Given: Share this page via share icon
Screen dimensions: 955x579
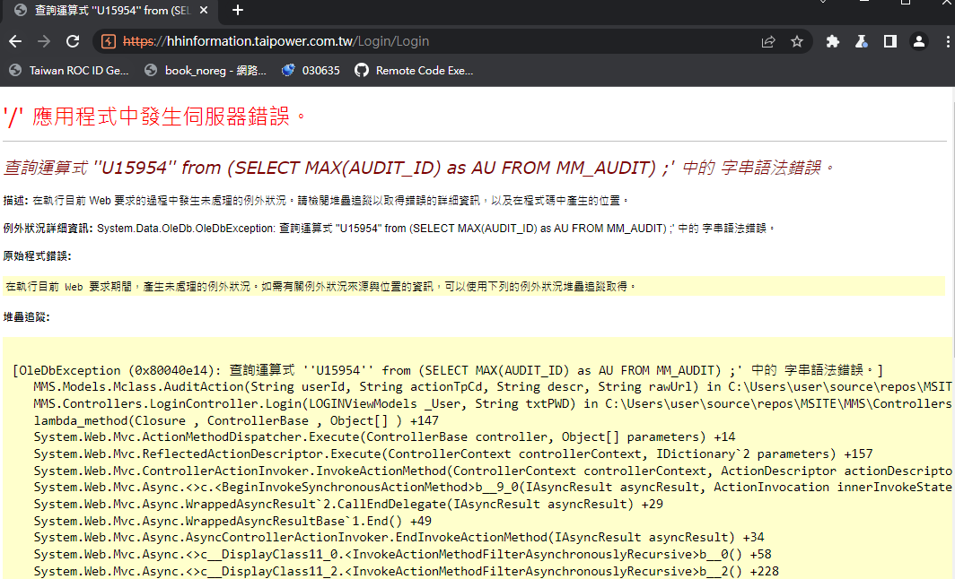Looking at the screenshot, I should point(768,41).
